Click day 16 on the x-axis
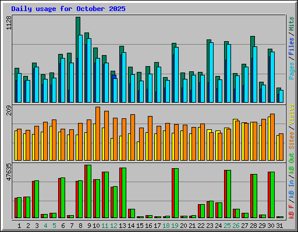Screen dimensions: 298x232 148,226
